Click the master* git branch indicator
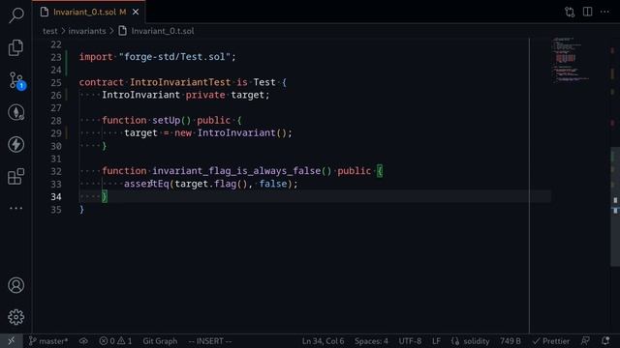Image resolution: width=620 pixels, height=348 pixels. coord(48,341)
